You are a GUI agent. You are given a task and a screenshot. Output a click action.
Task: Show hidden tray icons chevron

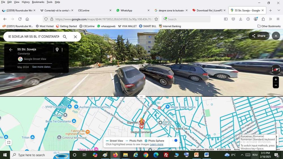click(242, 155)
